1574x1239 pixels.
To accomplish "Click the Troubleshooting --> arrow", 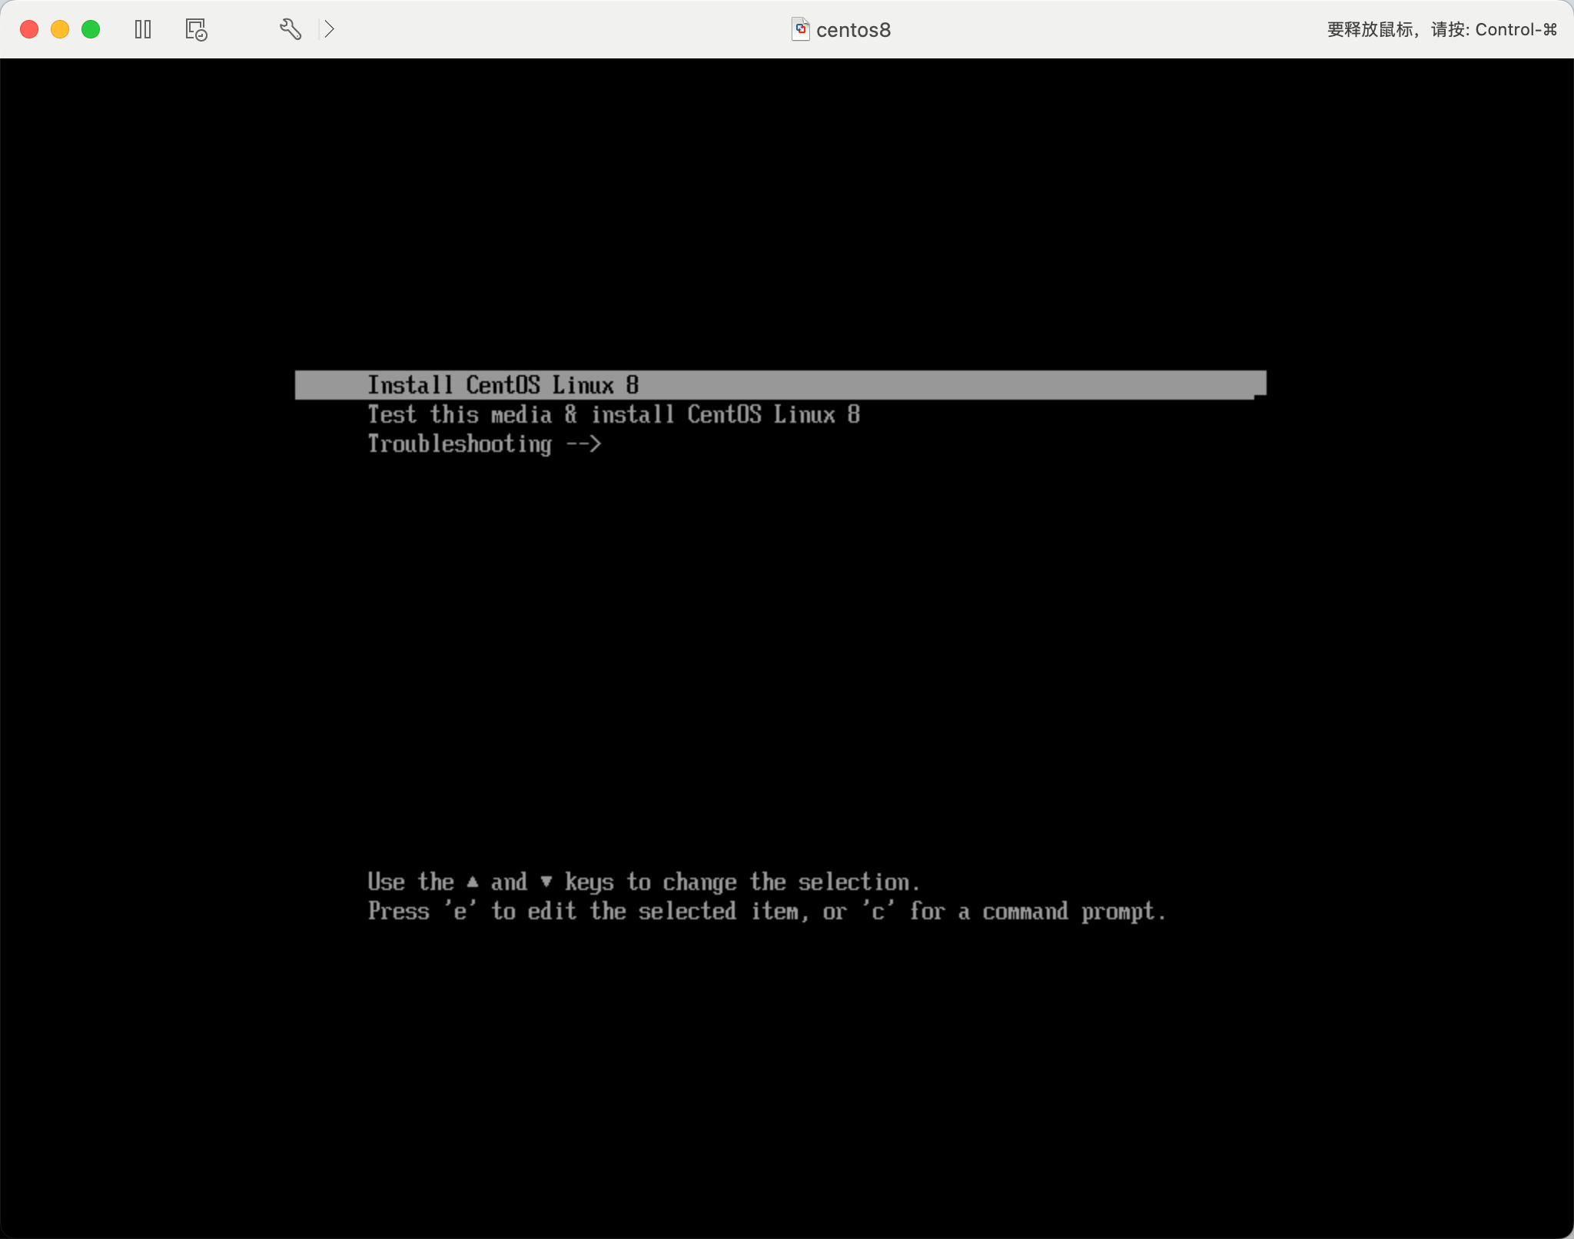I will (583, 443).
